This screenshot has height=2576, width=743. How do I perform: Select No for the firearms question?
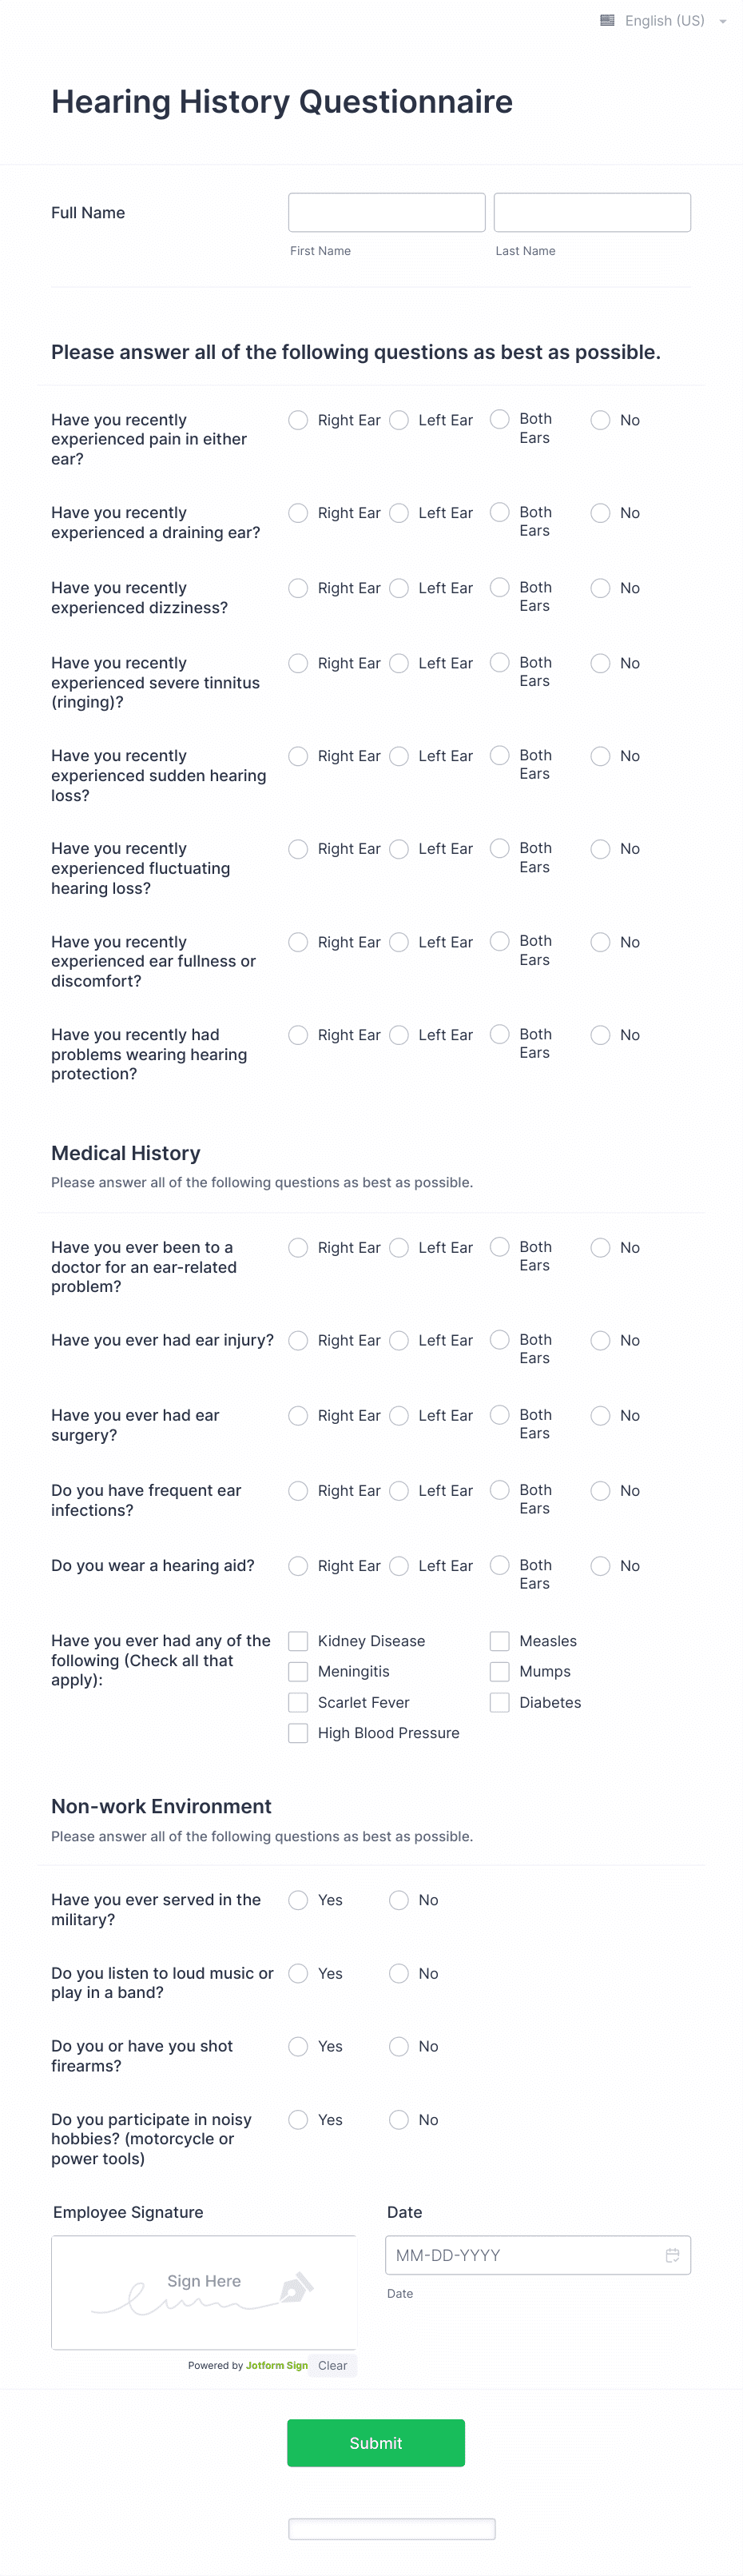(x=399, y=2047)
